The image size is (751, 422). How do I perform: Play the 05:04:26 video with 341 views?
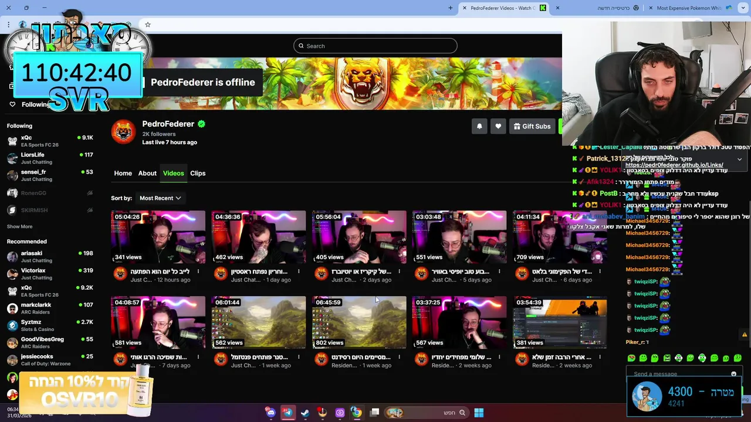[x=158, y=237]
